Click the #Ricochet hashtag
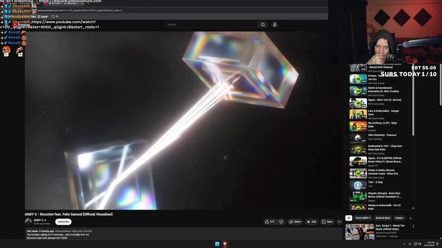The image size is (442, 248). pos(78,231)
